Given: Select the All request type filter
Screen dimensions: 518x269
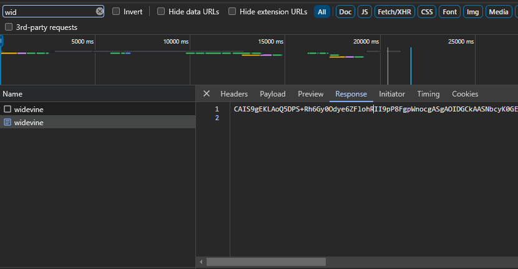Looking at the screenshot, I should point(321,12).
